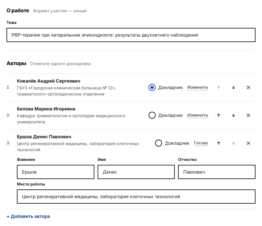Image resolution: width=262 pixels, height=226 pixels.
Task: Click the name Белова Марина Игоревна
Action: pyautogui.click(x=46, y=109)
